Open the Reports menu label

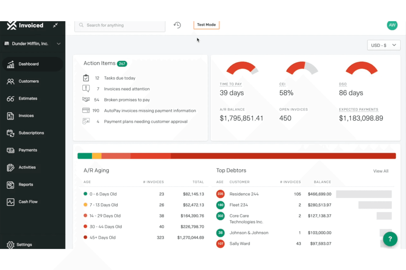pos(26,185)
